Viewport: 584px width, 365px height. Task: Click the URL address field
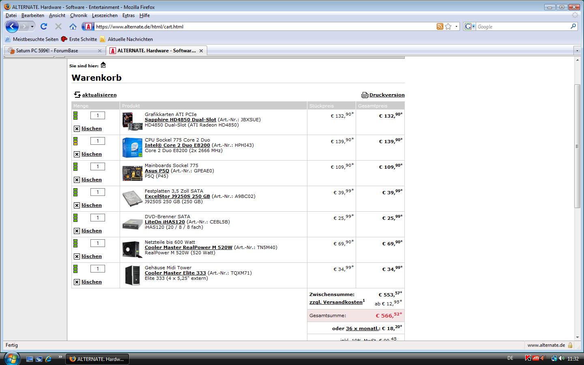click(x=264, y=26)
